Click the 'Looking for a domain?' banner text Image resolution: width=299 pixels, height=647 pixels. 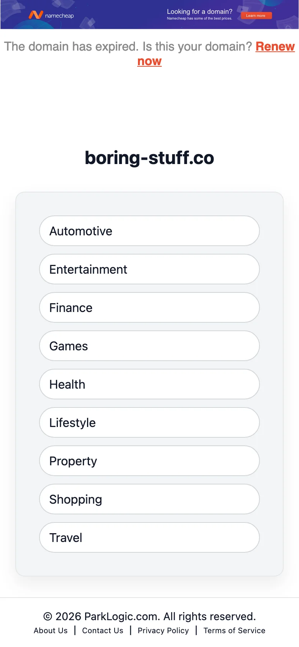(199, 11)
